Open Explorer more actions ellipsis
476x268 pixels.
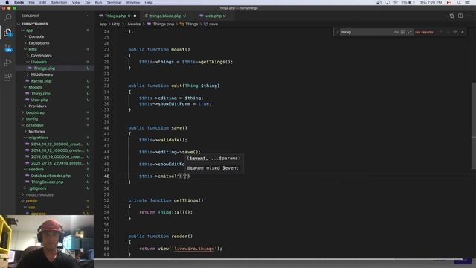[x=87, y=16]
